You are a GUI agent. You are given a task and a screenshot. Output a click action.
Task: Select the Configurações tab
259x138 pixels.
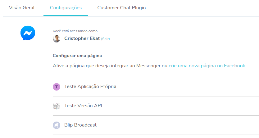point(66,8)
